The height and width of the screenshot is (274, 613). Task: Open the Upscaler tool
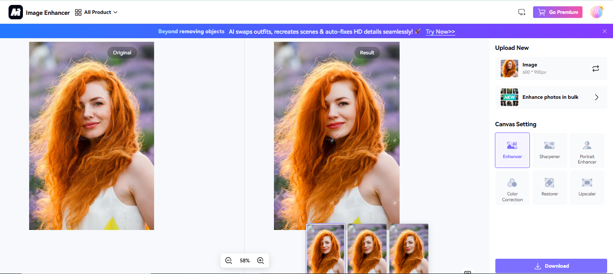[587, 187]
